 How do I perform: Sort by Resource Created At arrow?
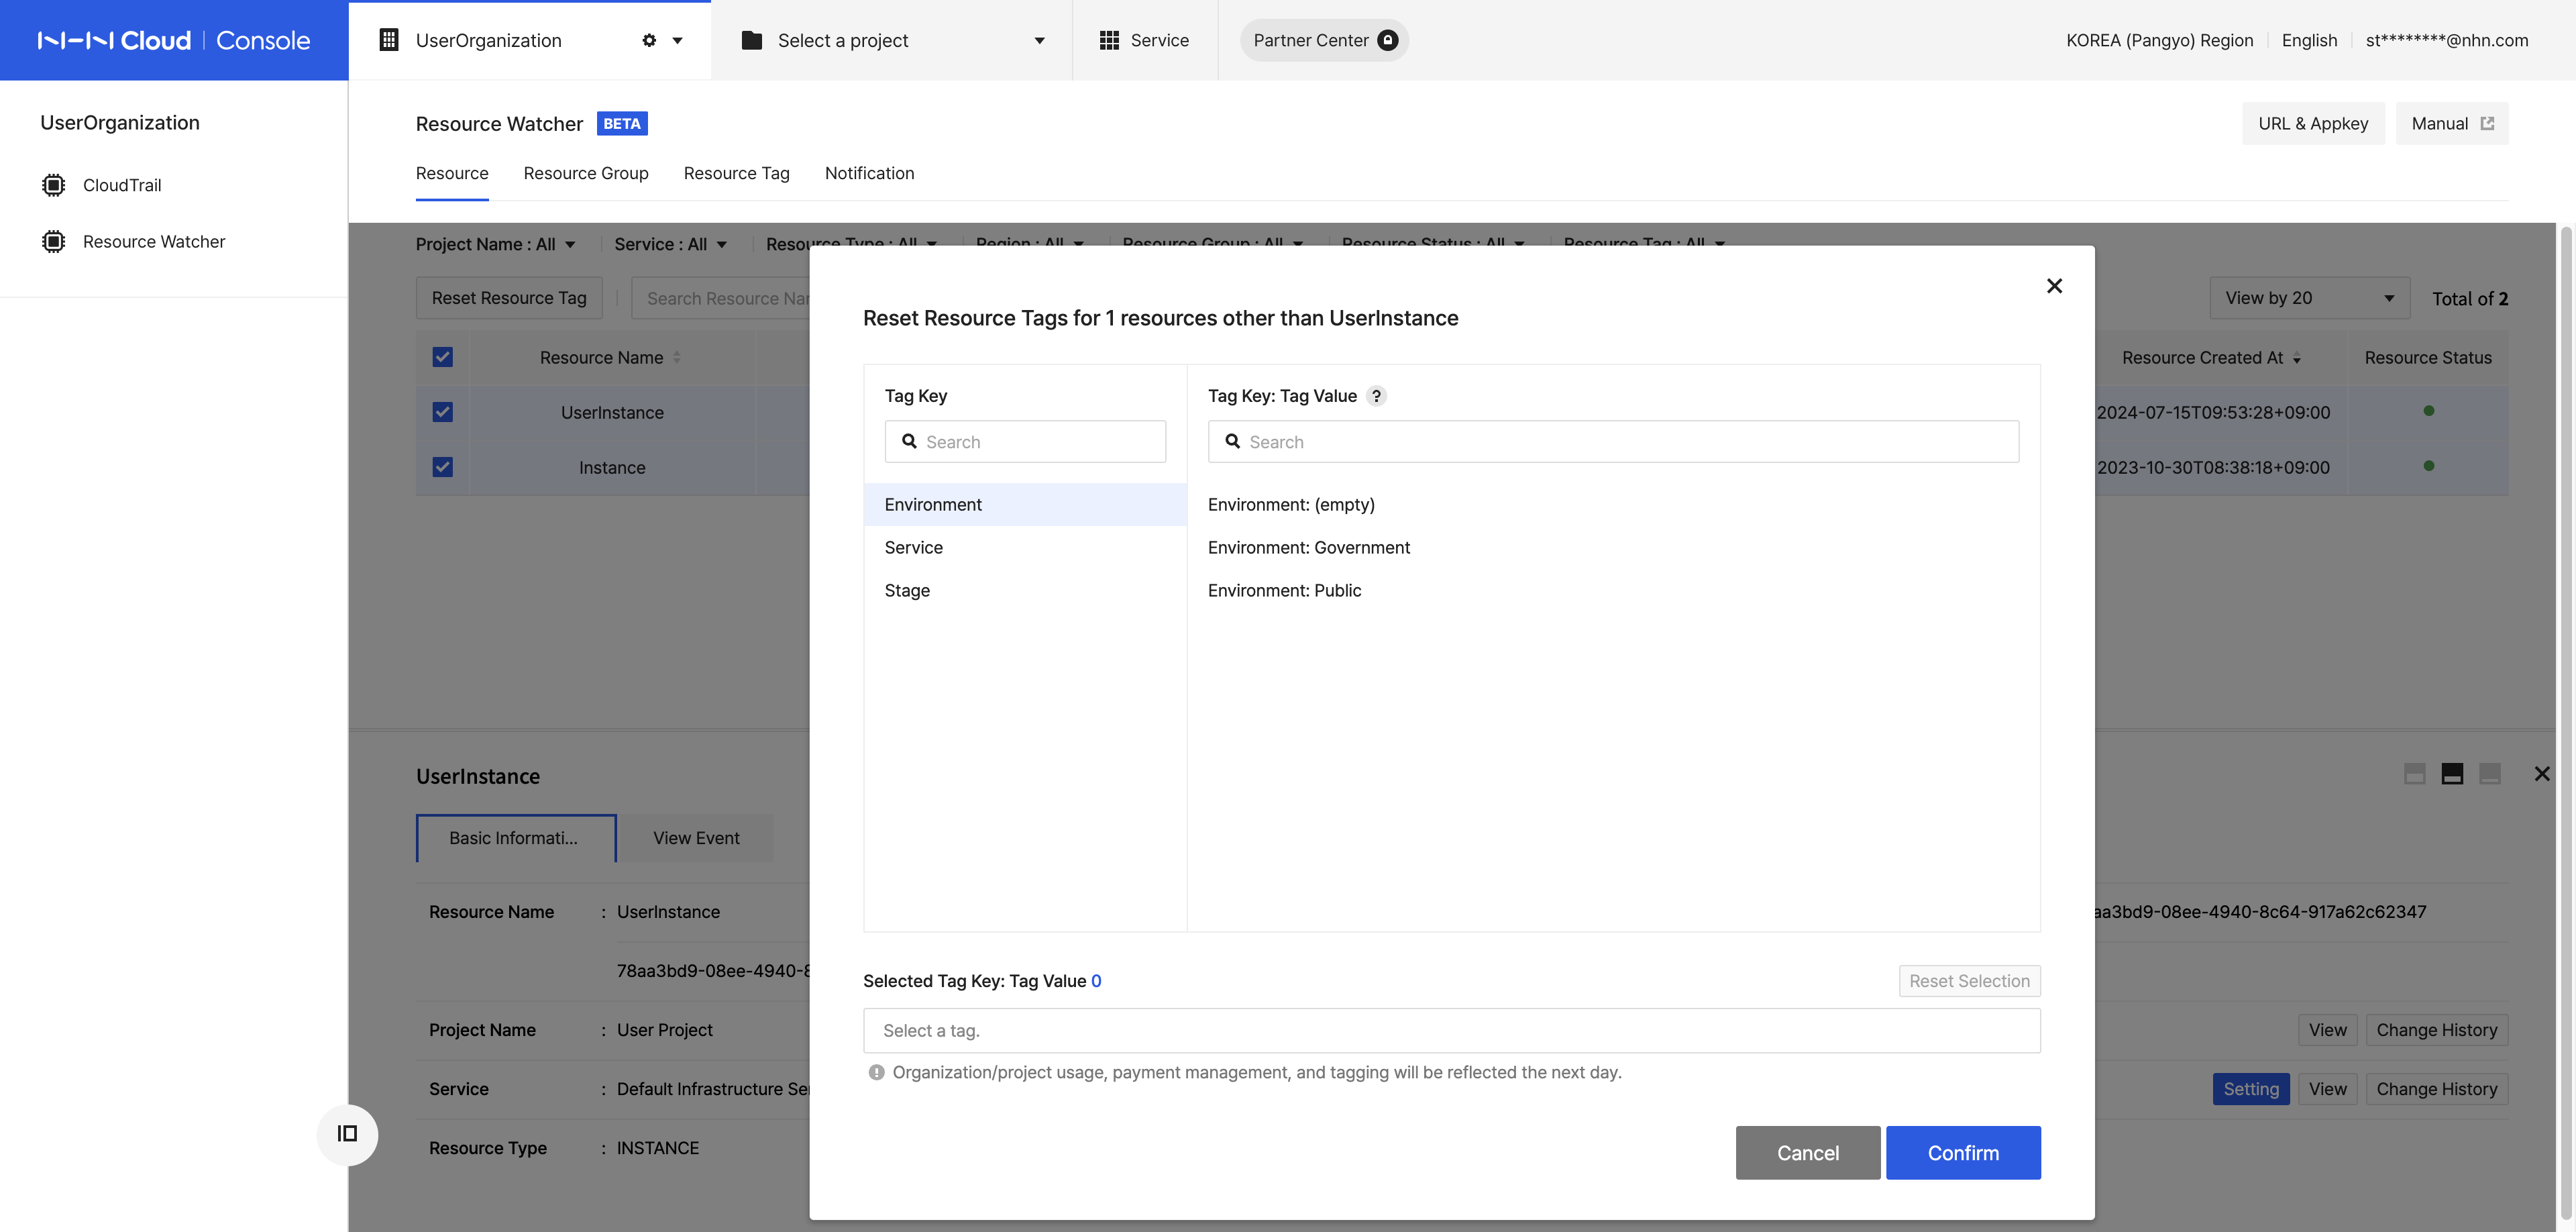[2296, 358]
